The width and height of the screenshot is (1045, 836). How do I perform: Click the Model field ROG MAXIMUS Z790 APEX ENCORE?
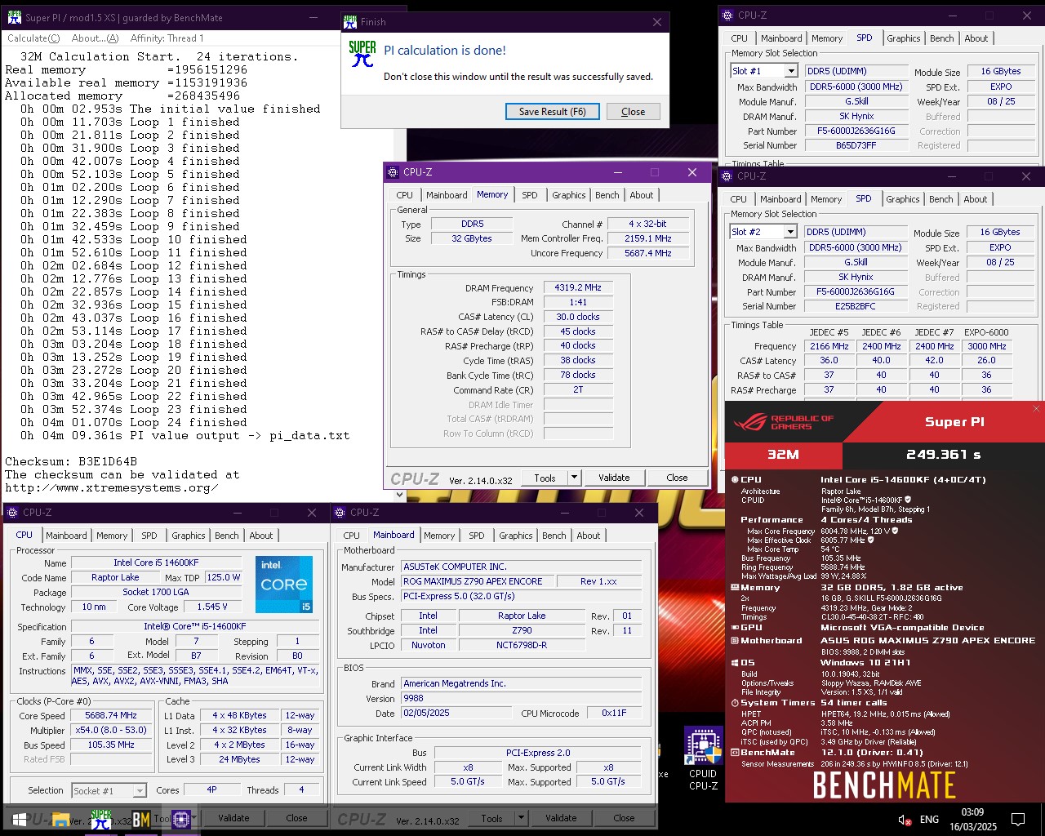tap(476, 581)
